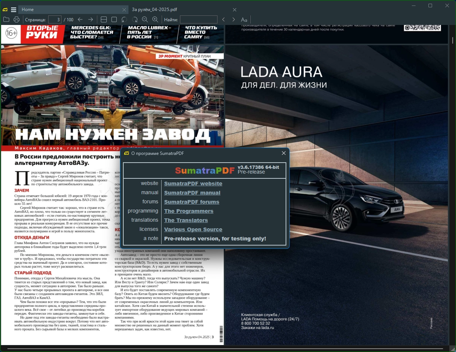Maximize the SumatraPDF window
The width and height of the screenshot is (456, 352).
pyautogui.click(x=430, y=6)
